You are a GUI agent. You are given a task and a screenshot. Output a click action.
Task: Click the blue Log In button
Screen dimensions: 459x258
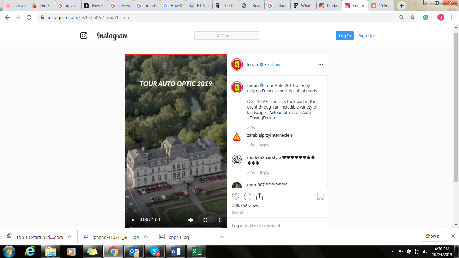[x=345, y=36]
